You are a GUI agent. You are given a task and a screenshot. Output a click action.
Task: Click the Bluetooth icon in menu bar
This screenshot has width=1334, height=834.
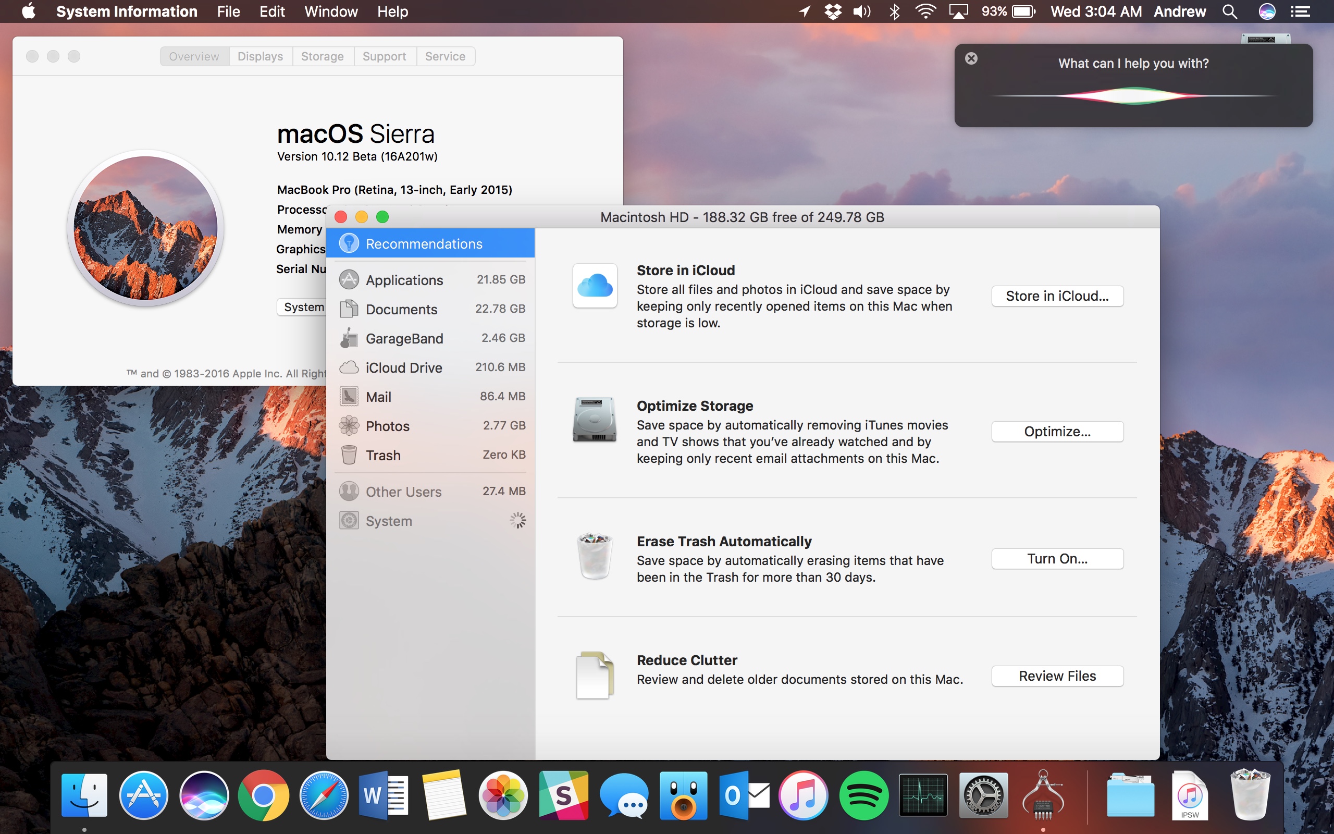point(894,10)
